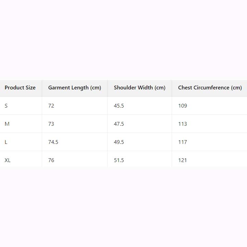Click the Garment Length (cm) header
Viewport: 247px width, 247px height.
(75, 88)
